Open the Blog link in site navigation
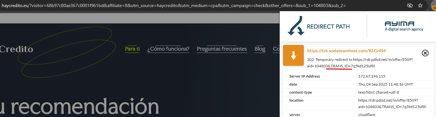436x117 pixels. [x=260, y=49]
